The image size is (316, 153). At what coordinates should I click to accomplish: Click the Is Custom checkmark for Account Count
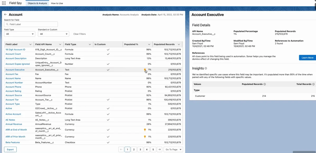click(108, 54)
